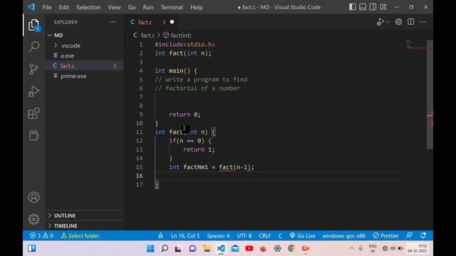This screenshot has height=256, width=456.
Task: Change indentation via Spaces: 4
Action: (x=218, y=235)
